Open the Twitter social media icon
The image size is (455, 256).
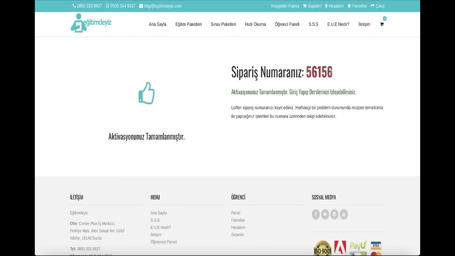[325, 214]
